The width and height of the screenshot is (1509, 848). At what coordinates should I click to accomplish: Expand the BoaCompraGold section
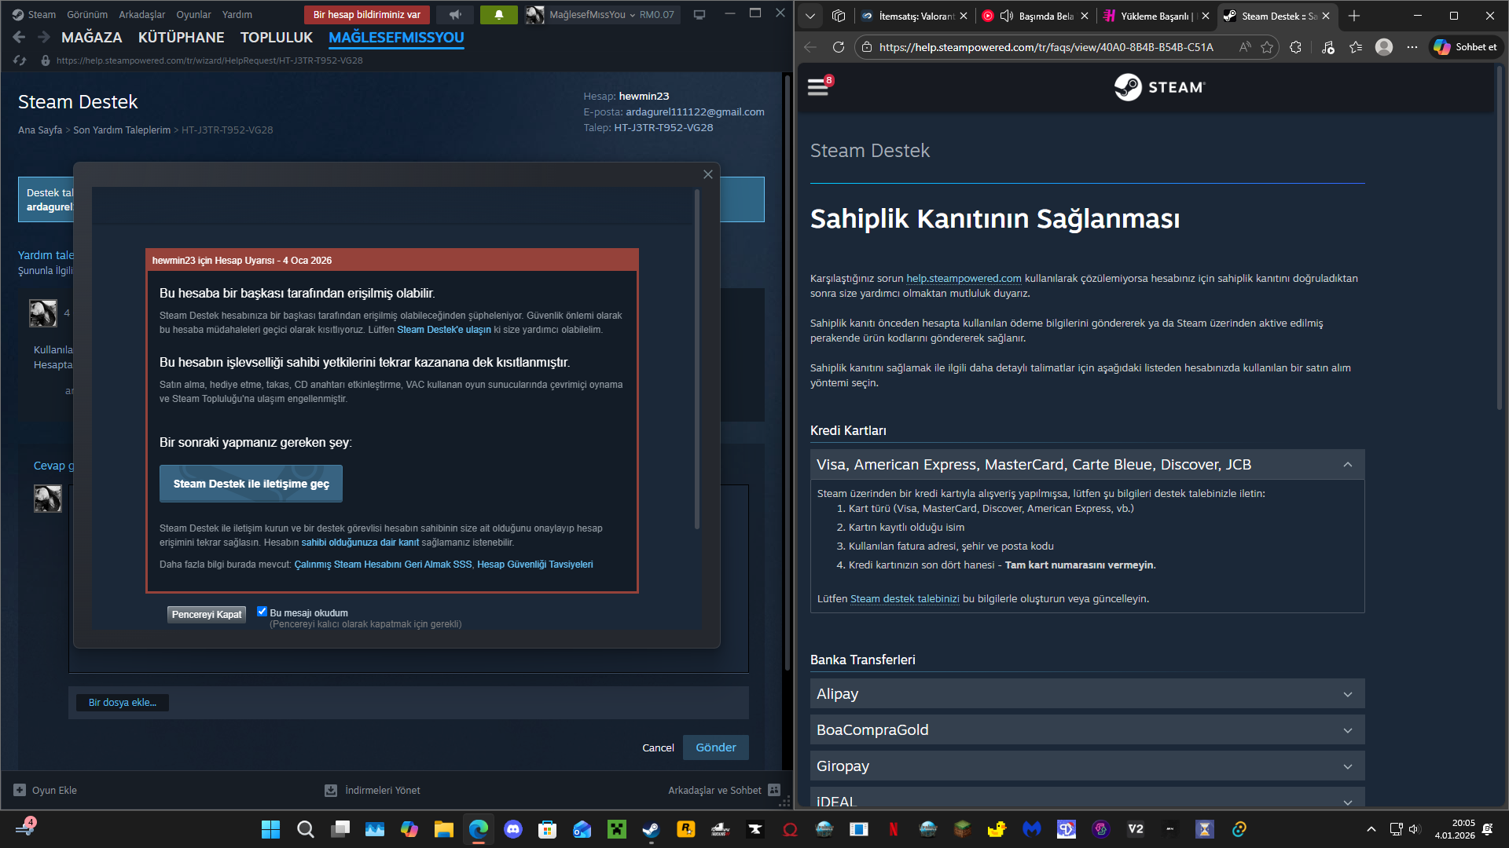[x=1087, y=730]
